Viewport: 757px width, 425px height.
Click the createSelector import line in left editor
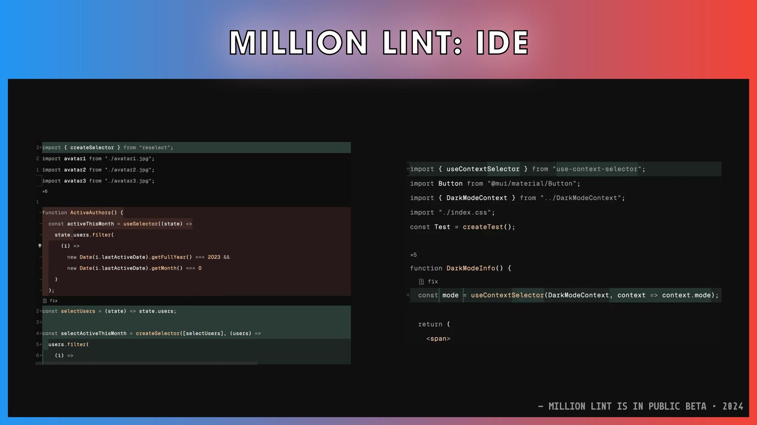tap(108, 148)
